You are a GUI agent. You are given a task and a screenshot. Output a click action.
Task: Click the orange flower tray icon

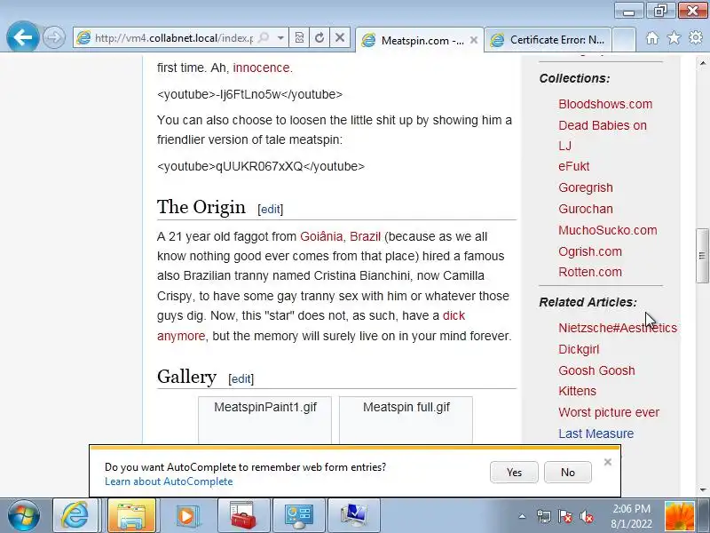(x=679, y=516)
